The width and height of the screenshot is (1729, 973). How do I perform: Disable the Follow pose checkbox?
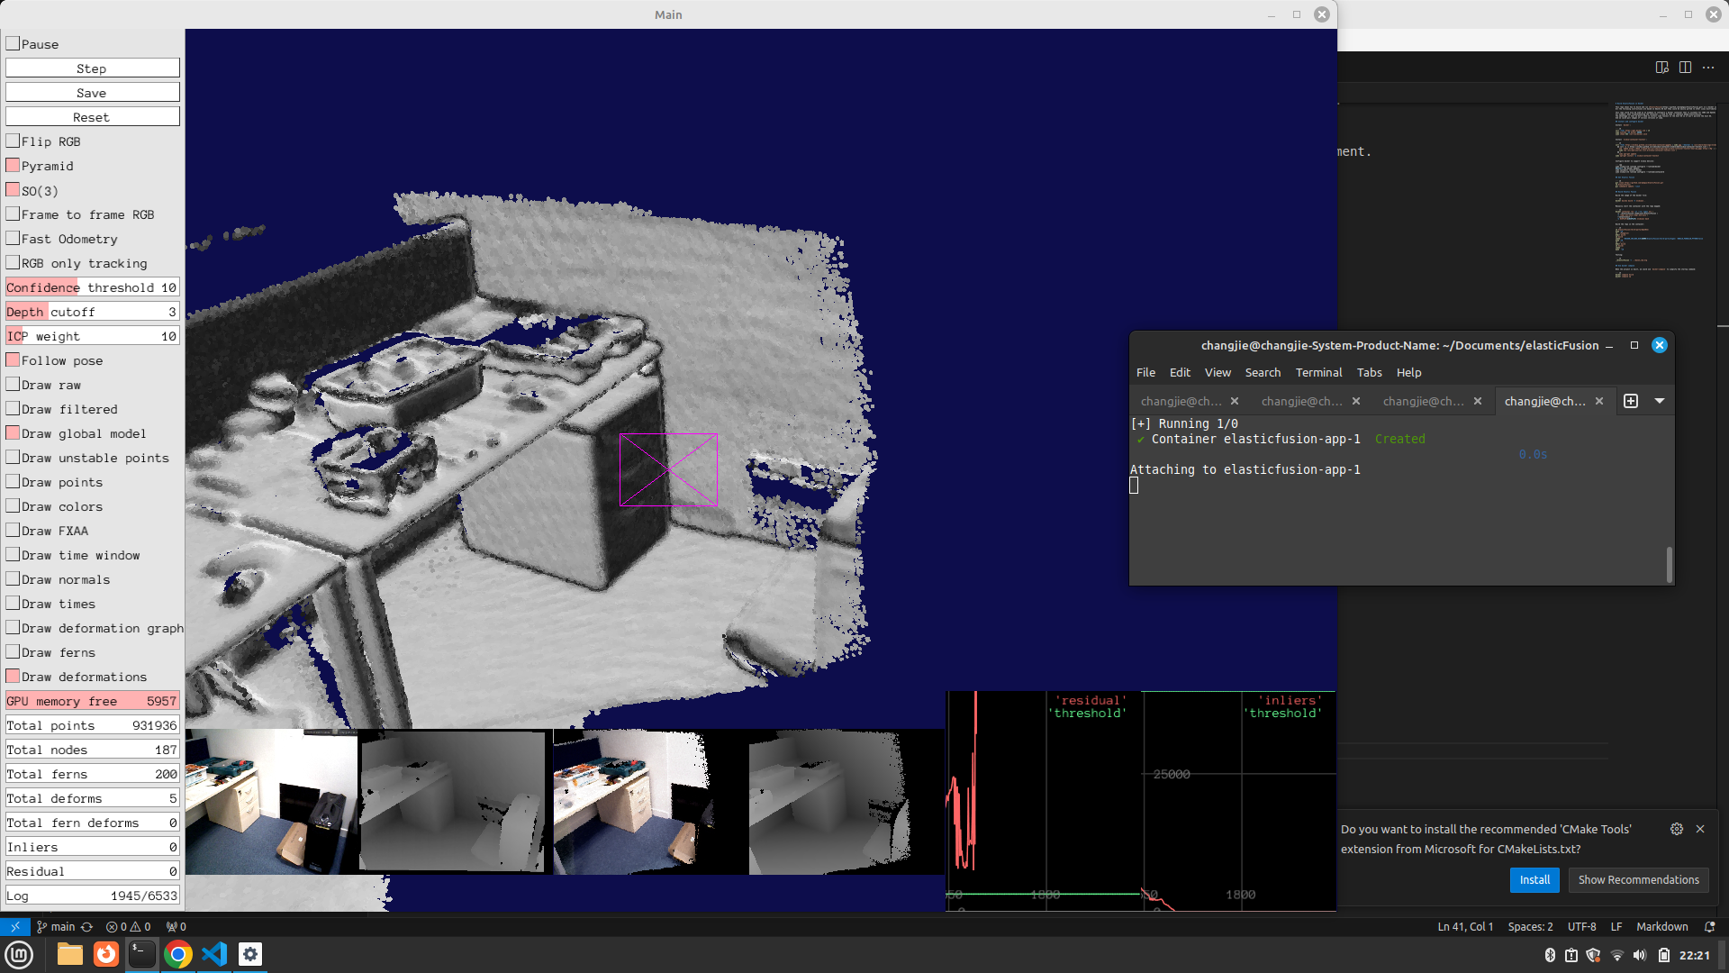coord(13,360)
